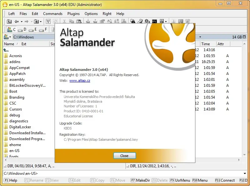Click the BitLockerDiscoveryV... folder icon

point(6,86)
